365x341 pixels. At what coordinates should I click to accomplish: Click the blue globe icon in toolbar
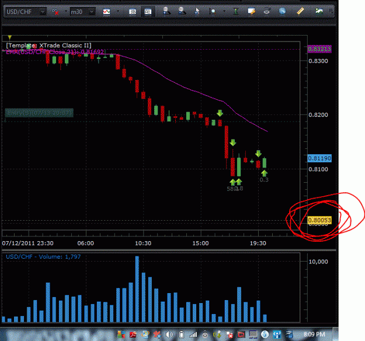tap(282, 11)
